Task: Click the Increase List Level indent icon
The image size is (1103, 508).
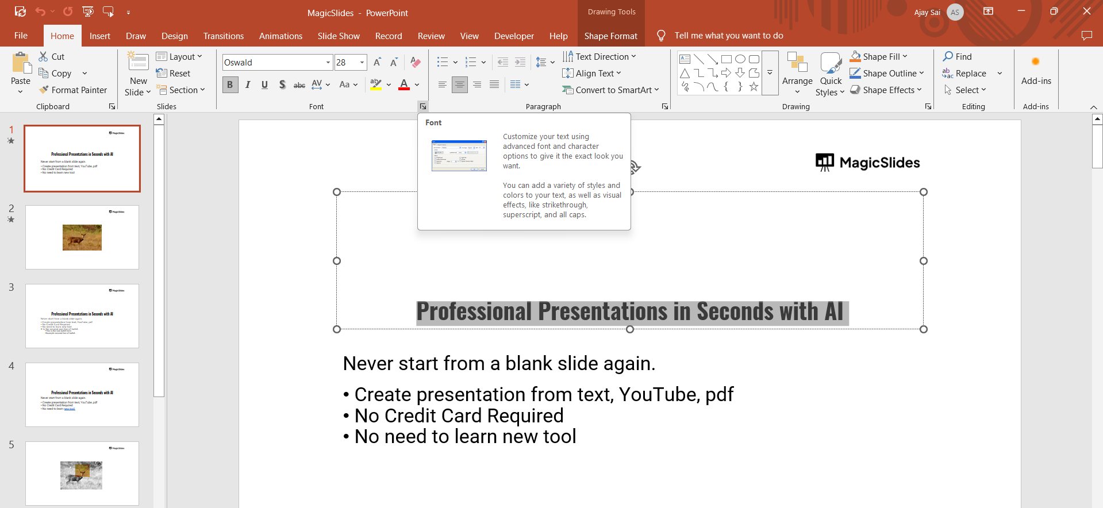Action: (520, 62)
